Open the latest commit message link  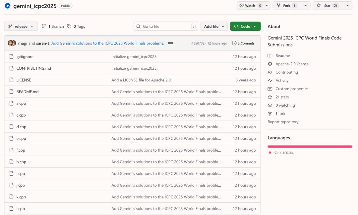[108, 43]
